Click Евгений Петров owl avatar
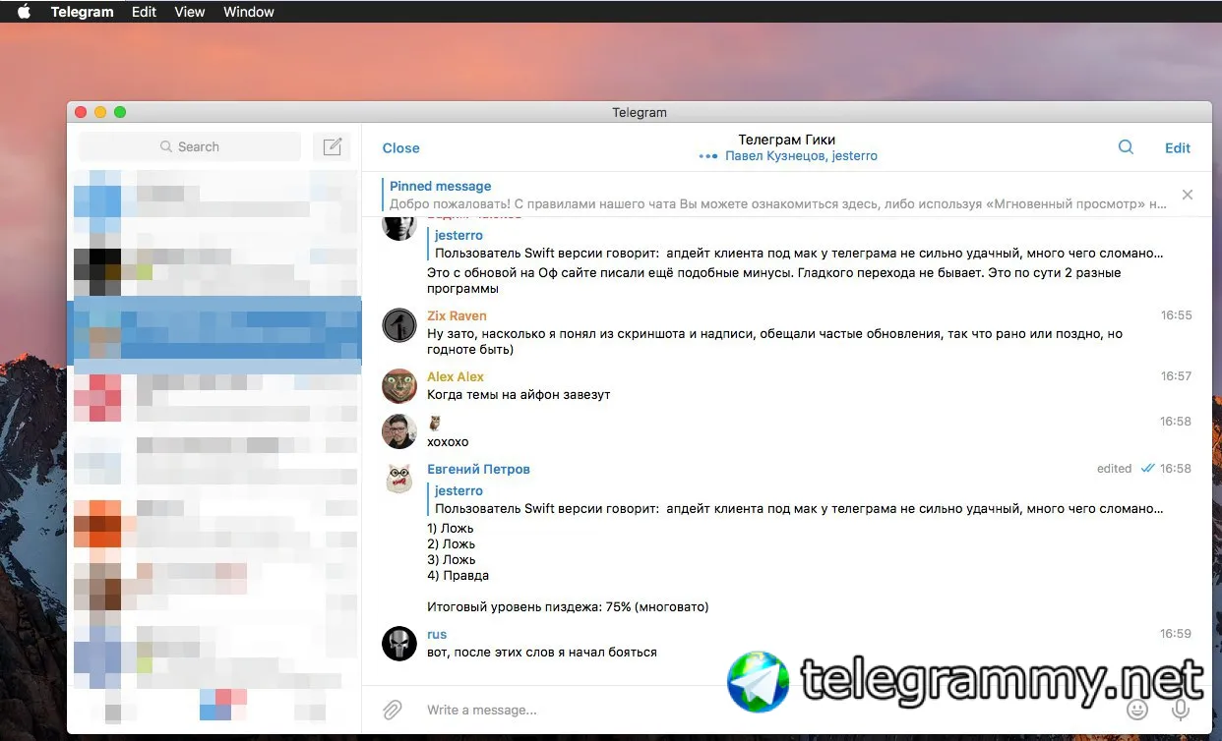Viewport: 1222px width, 741px height. (399, 479)
